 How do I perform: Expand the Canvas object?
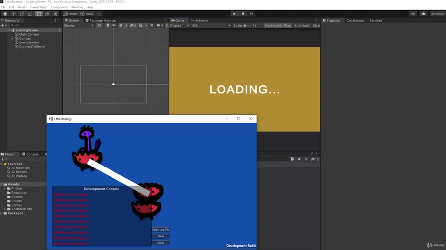[13, 38]
